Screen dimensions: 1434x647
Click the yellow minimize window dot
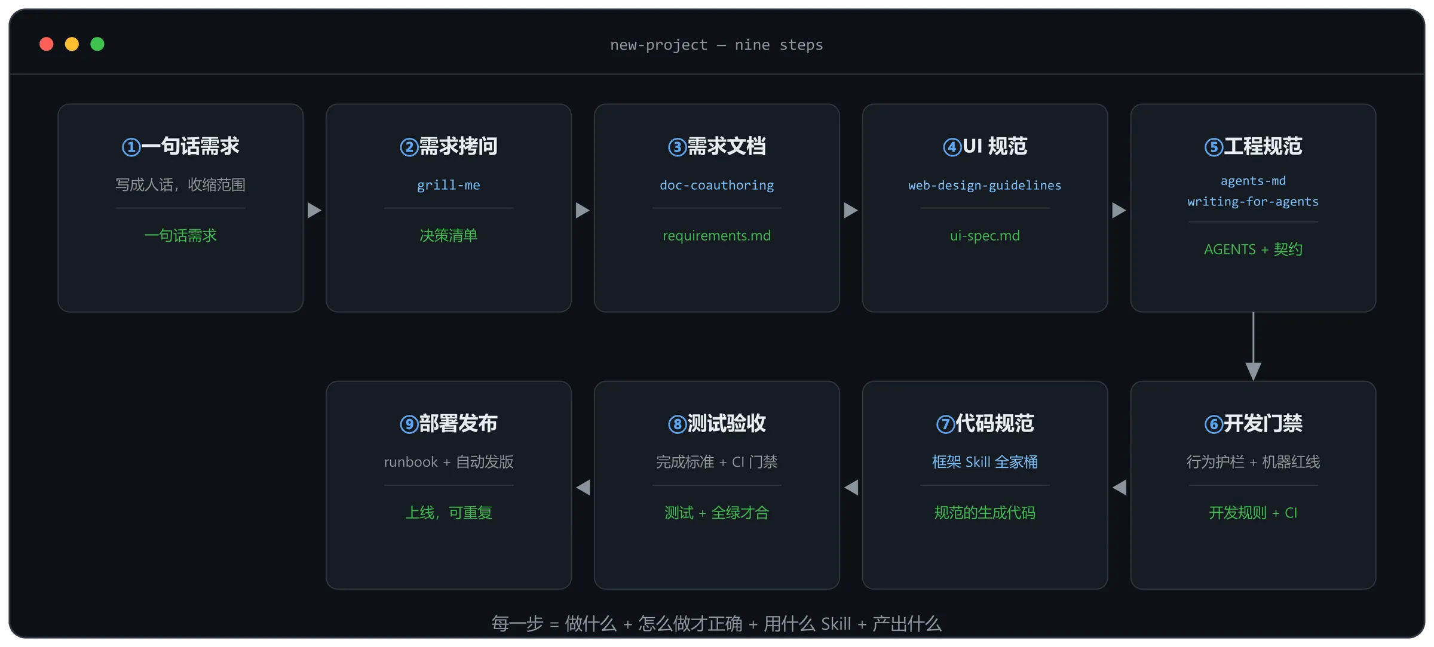click(x=72, y=44)
